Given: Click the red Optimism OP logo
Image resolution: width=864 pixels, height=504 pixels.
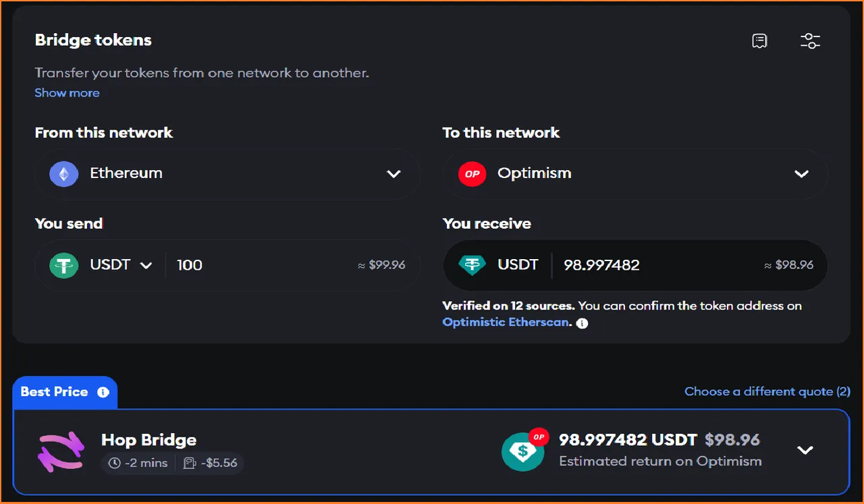Looking at the screenshot, I should pyautogui.click(x=472, y=173).
